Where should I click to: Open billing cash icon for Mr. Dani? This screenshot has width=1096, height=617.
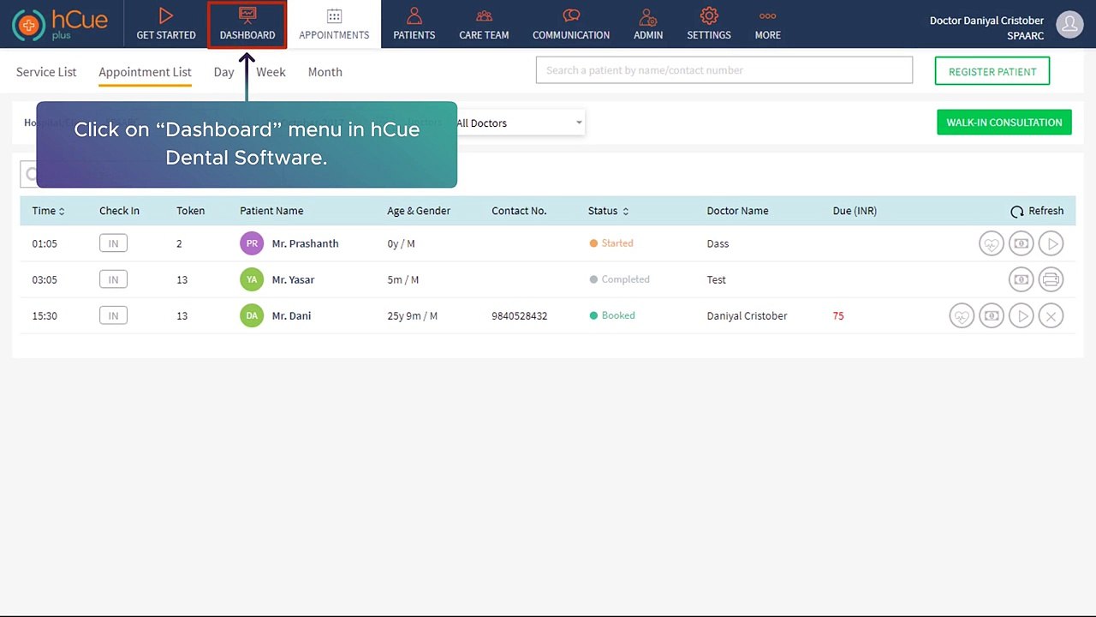[992, 315]
